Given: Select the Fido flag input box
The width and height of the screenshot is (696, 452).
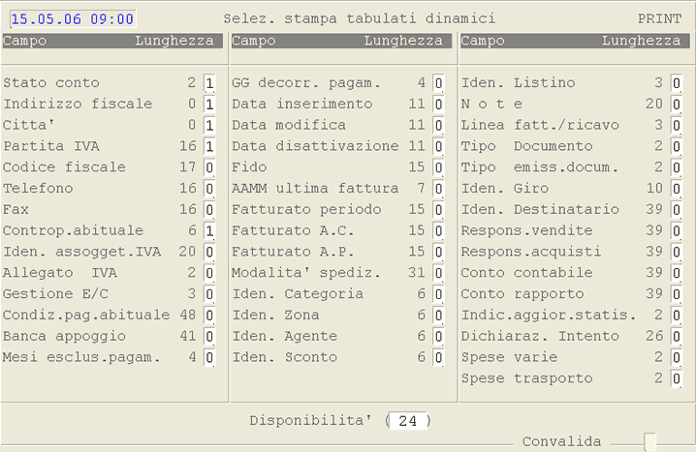Looking at the screenshot, I should click(438, 167).
